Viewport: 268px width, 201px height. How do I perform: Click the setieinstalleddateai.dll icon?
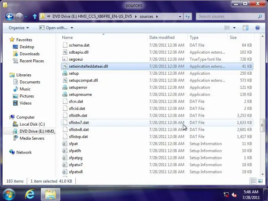click(65, 66)
